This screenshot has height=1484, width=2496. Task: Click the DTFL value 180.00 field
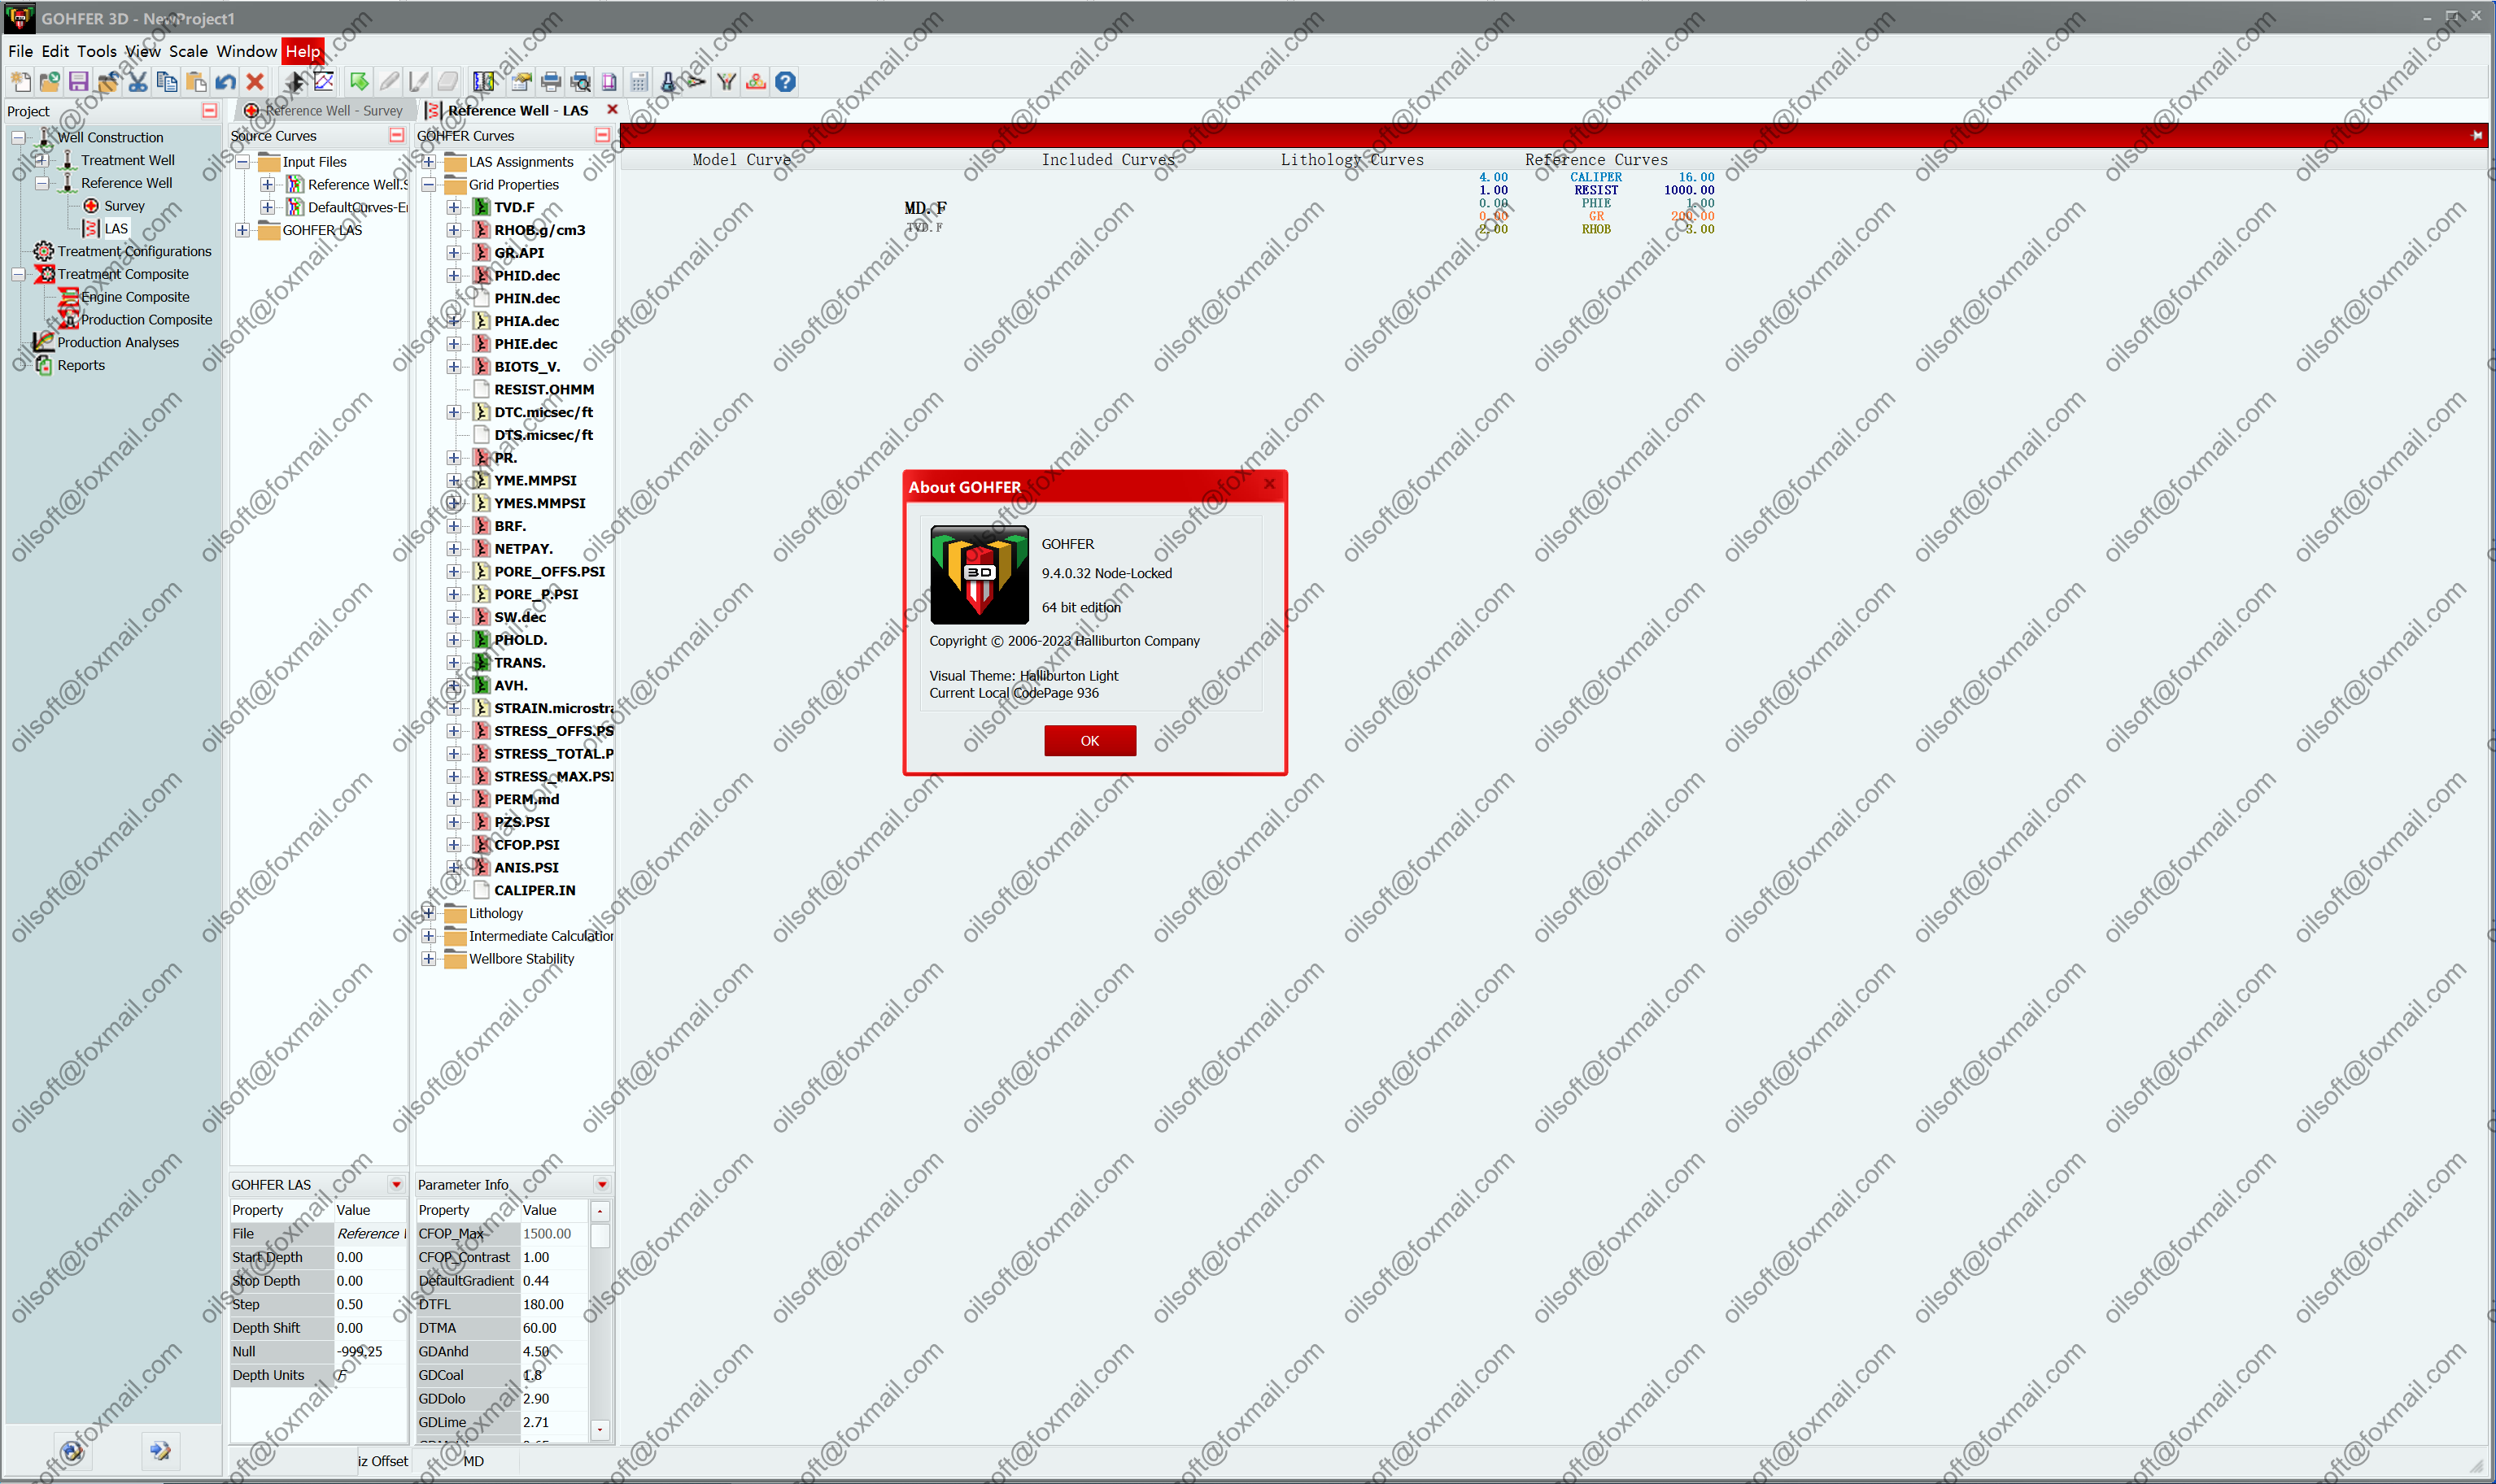coord(553,1304)
